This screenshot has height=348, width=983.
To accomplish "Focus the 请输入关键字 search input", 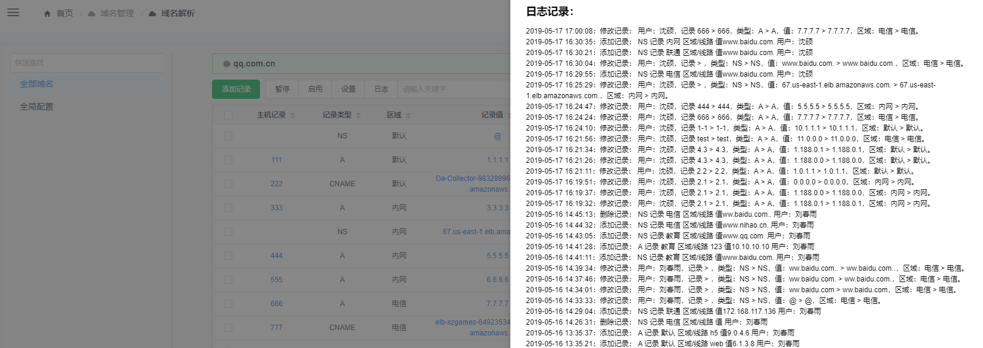I will [454, 89].
